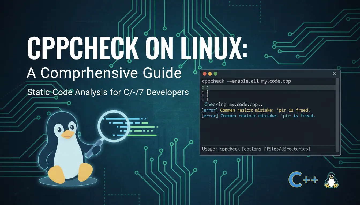Click the green dot in the terminal title bar
360x205 pixels.
click(215, 74)
